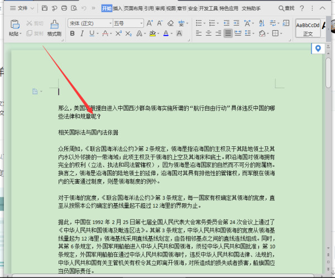Click the blue location marker on right edge
Screen dimensions: 335x278
point(318,49)
